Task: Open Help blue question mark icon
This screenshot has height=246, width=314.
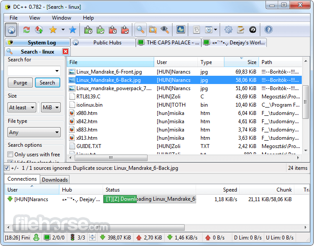Action: pos(268,30)
